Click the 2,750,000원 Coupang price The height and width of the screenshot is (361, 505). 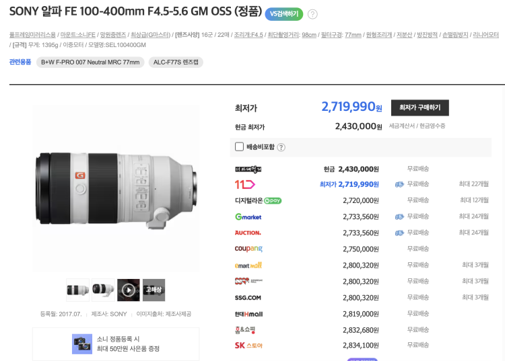coord(361,249)
